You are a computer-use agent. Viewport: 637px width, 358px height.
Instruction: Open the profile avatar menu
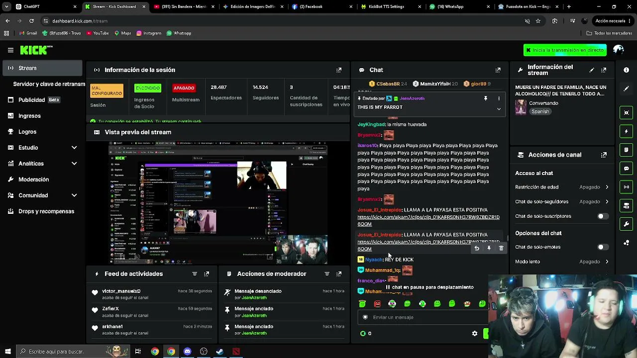(619, 50)
